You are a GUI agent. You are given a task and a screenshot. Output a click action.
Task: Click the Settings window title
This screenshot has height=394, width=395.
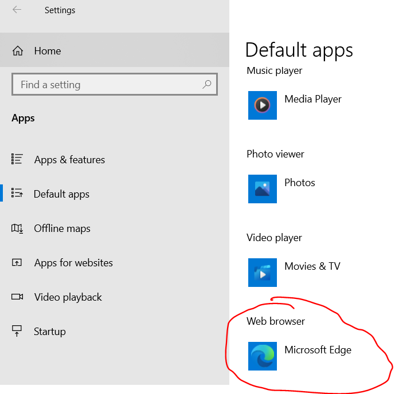60,10
